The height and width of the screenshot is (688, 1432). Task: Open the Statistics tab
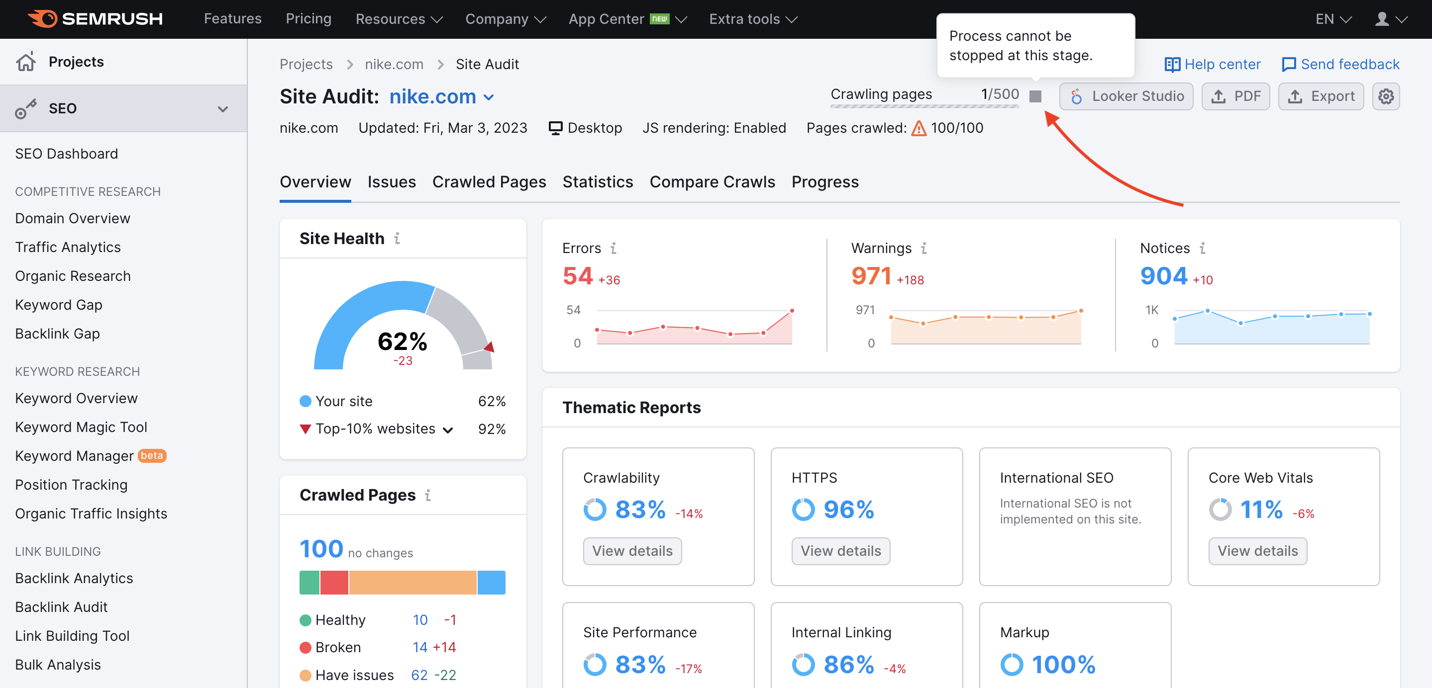(x=598, y=182)
